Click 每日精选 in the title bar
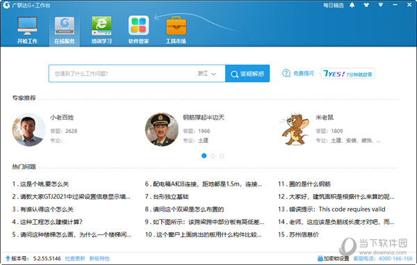Viewport: 417px width, 265px height. [x=333, y=5]
